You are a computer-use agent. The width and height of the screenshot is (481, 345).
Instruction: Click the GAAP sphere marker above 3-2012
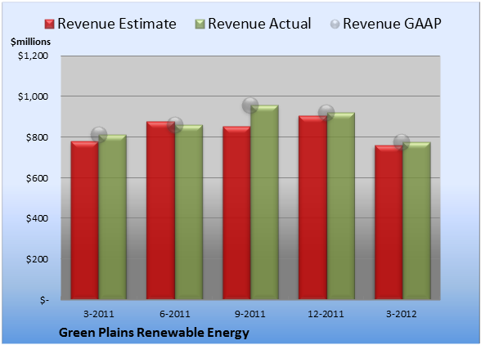point(402,142)
